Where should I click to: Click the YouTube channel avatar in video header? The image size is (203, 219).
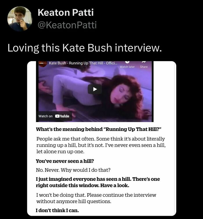click(43, 64)
